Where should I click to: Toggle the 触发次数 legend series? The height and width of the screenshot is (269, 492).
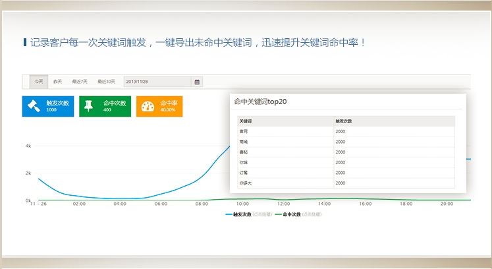(241, 214)
